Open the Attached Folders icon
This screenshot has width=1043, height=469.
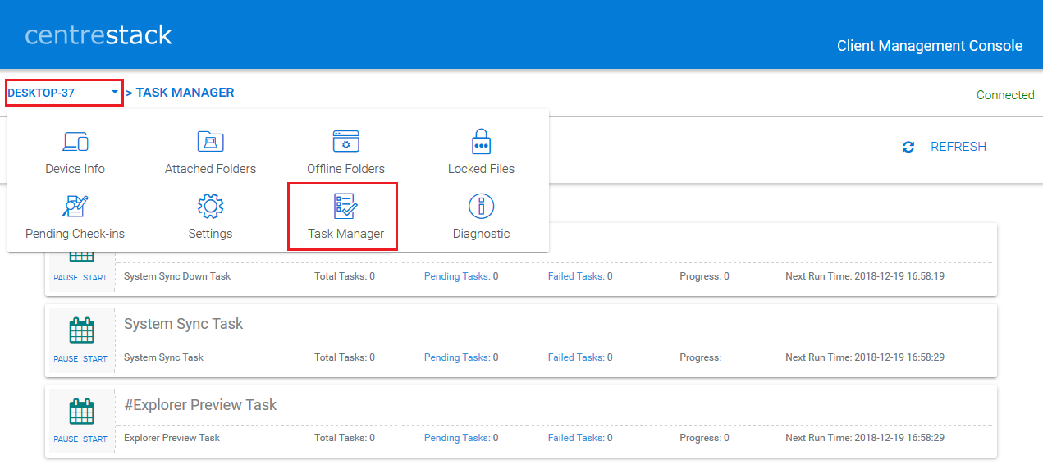pyautogui.click(x=210, y=141)
